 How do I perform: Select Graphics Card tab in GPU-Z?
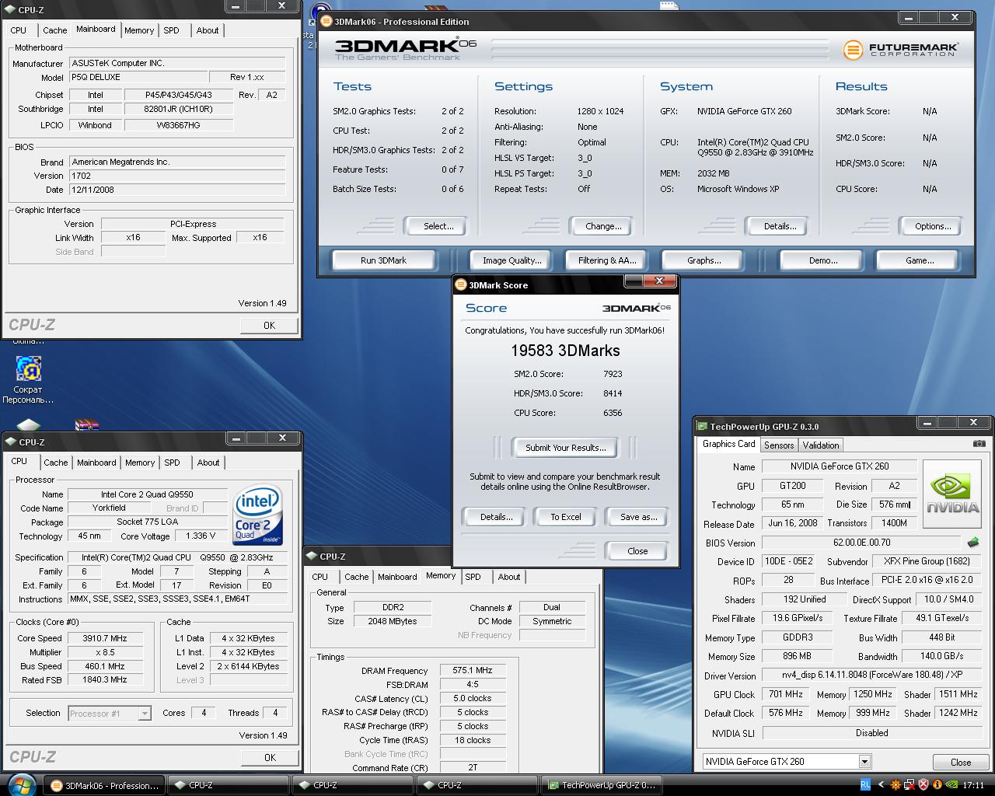[728, 444]
